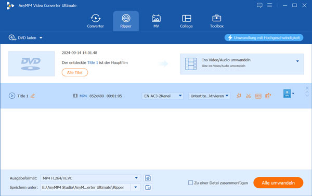Open the Ripper tab
This screenshot has height=196, width=312.
click(x=126, y=21)
